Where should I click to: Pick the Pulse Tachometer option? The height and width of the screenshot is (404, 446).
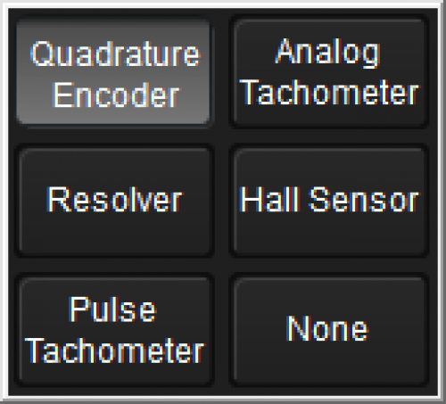pos(115,331)
